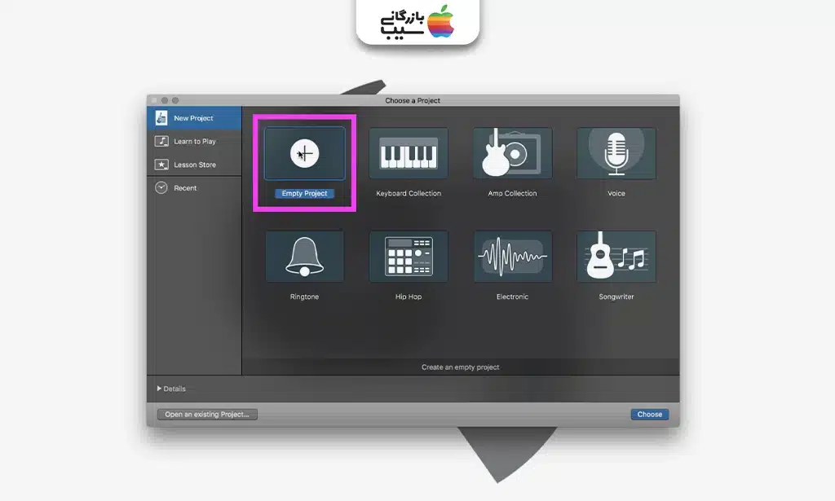Click the Learn to Play music note icon
The image size is (835, 501).
161,141
